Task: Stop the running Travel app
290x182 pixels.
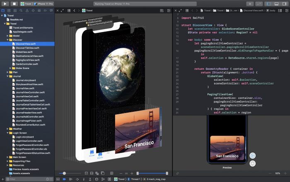Action: tap(14, 4)
